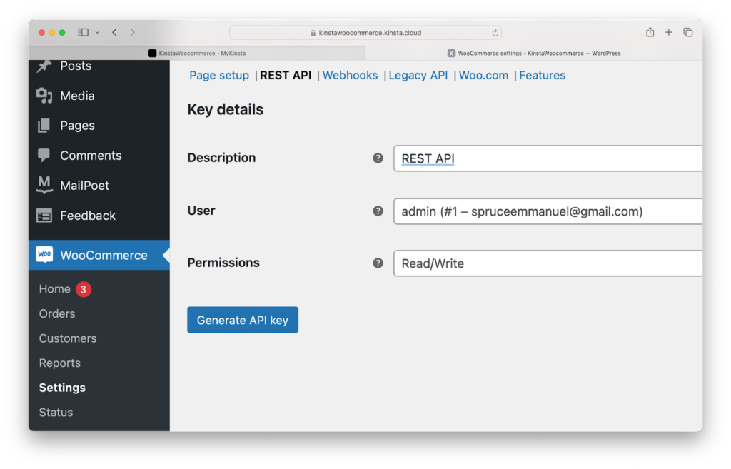Click the help icon beside Permissions

pos(378,263)
